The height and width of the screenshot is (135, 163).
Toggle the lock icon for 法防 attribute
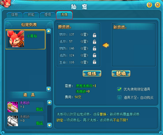pyautogui.click(x=94, y=55)
